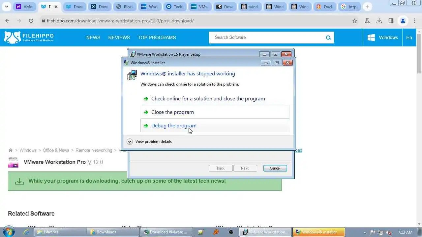Open the En language selector

(409, 38)
